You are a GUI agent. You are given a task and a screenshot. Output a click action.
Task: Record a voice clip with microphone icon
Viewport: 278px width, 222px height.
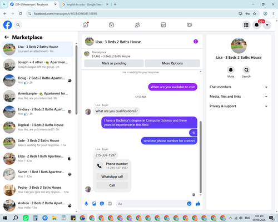(86, 204)
